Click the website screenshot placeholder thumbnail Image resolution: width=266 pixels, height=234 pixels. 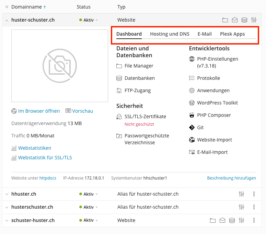click(60, 65)
